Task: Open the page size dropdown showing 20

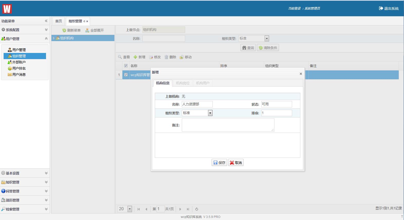Action: tap(130, 209)
